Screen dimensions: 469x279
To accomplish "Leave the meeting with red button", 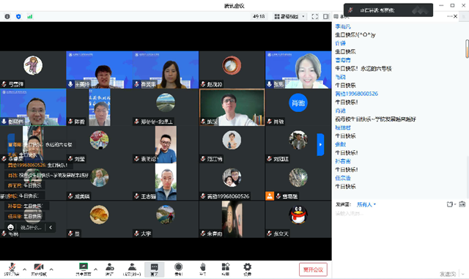I will coord(313,269).
